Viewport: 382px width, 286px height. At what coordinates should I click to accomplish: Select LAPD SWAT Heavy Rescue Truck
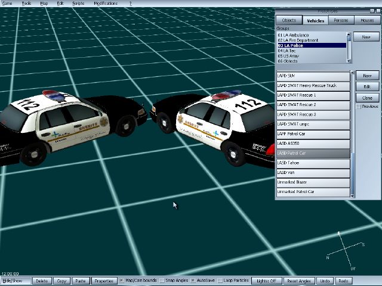313,86
